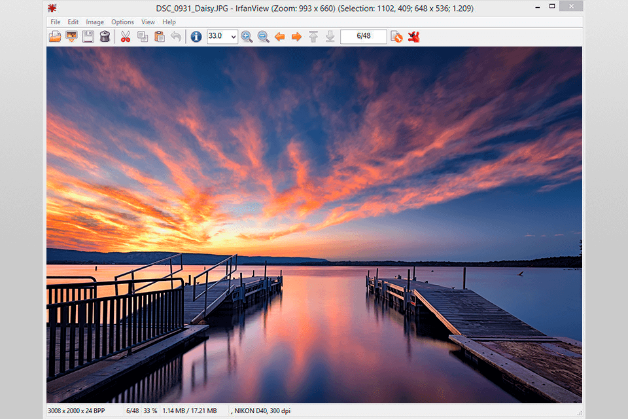Click the Cut scissors icon
The image size is (628, 419).
(x=126, y=37)
